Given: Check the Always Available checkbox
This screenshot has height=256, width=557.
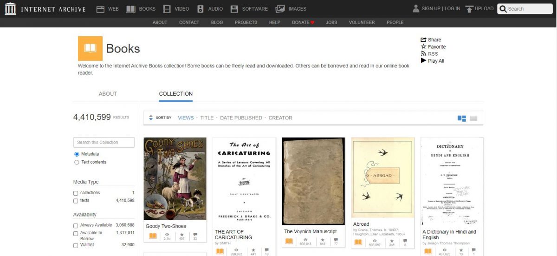Looking at the screenshot, I should (76, 225).
